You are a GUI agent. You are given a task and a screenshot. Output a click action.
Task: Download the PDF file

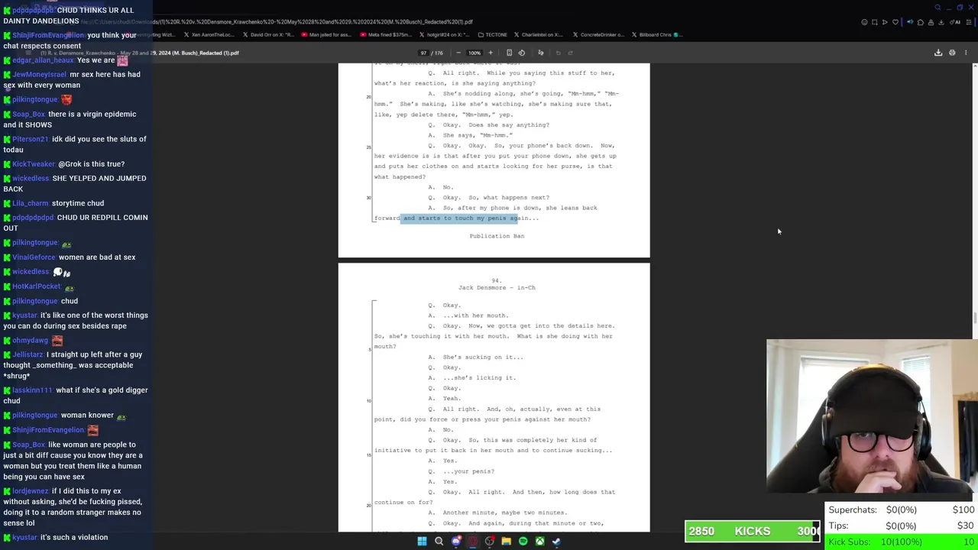click(x=938, y=53)
